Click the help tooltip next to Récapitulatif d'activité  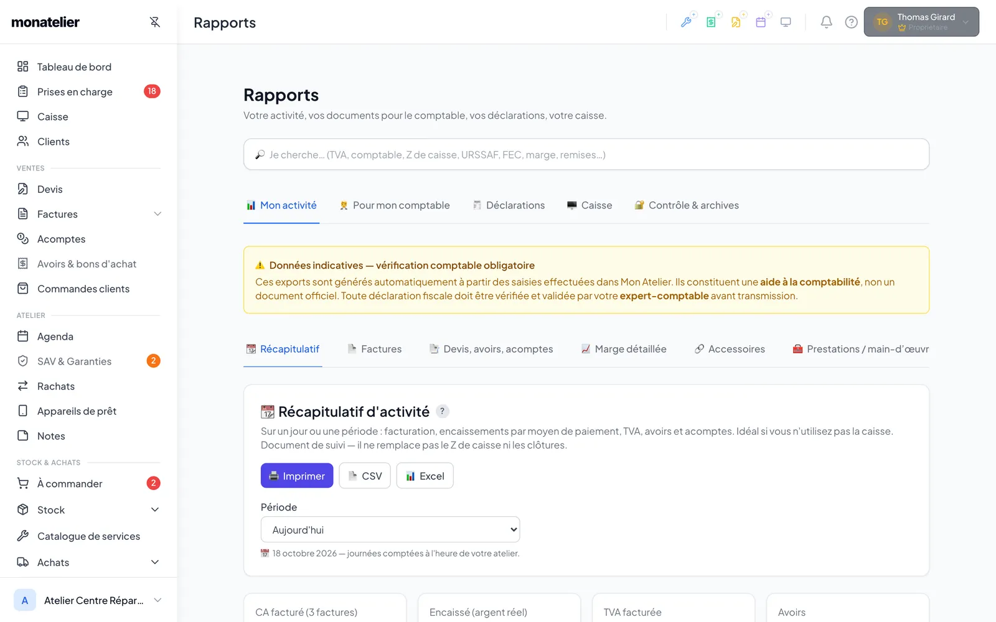point(442,411)
